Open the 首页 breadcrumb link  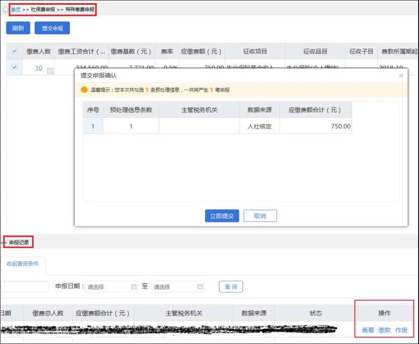tap(16, 10)
